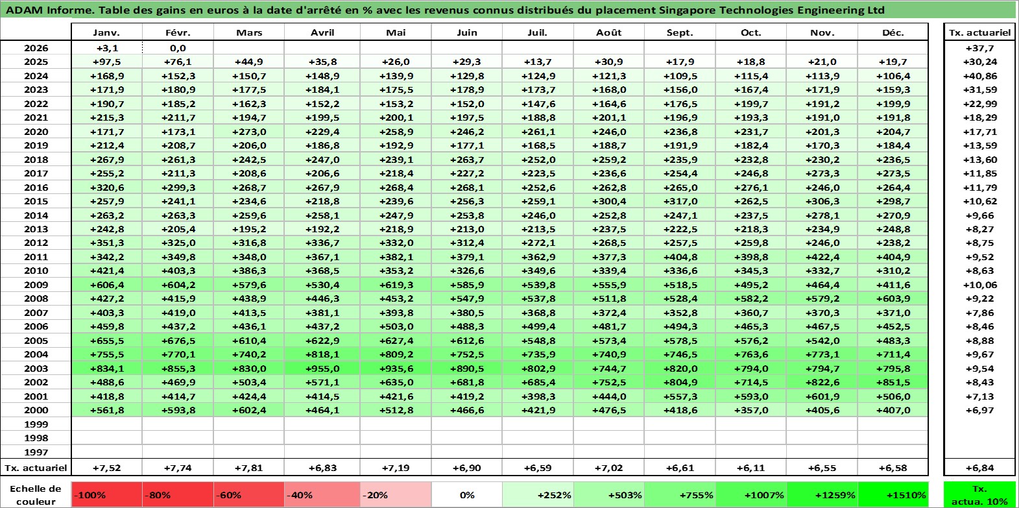Click the +357,0 cell for October 2000

coord(751,410)
